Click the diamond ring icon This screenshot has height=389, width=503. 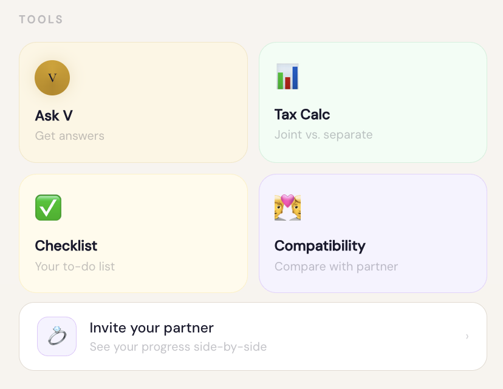click(56, 336)
